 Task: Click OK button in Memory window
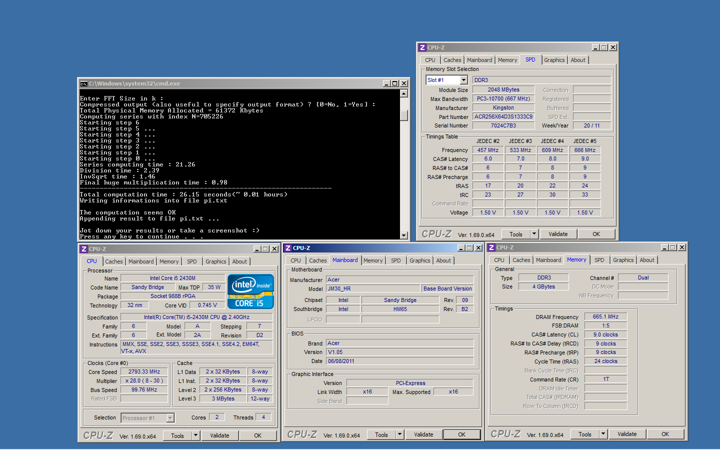665,434
